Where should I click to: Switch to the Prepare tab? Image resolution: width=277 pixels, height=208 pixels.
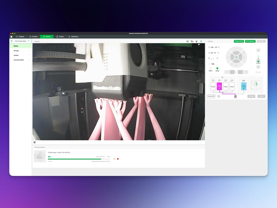pos(20,37)
